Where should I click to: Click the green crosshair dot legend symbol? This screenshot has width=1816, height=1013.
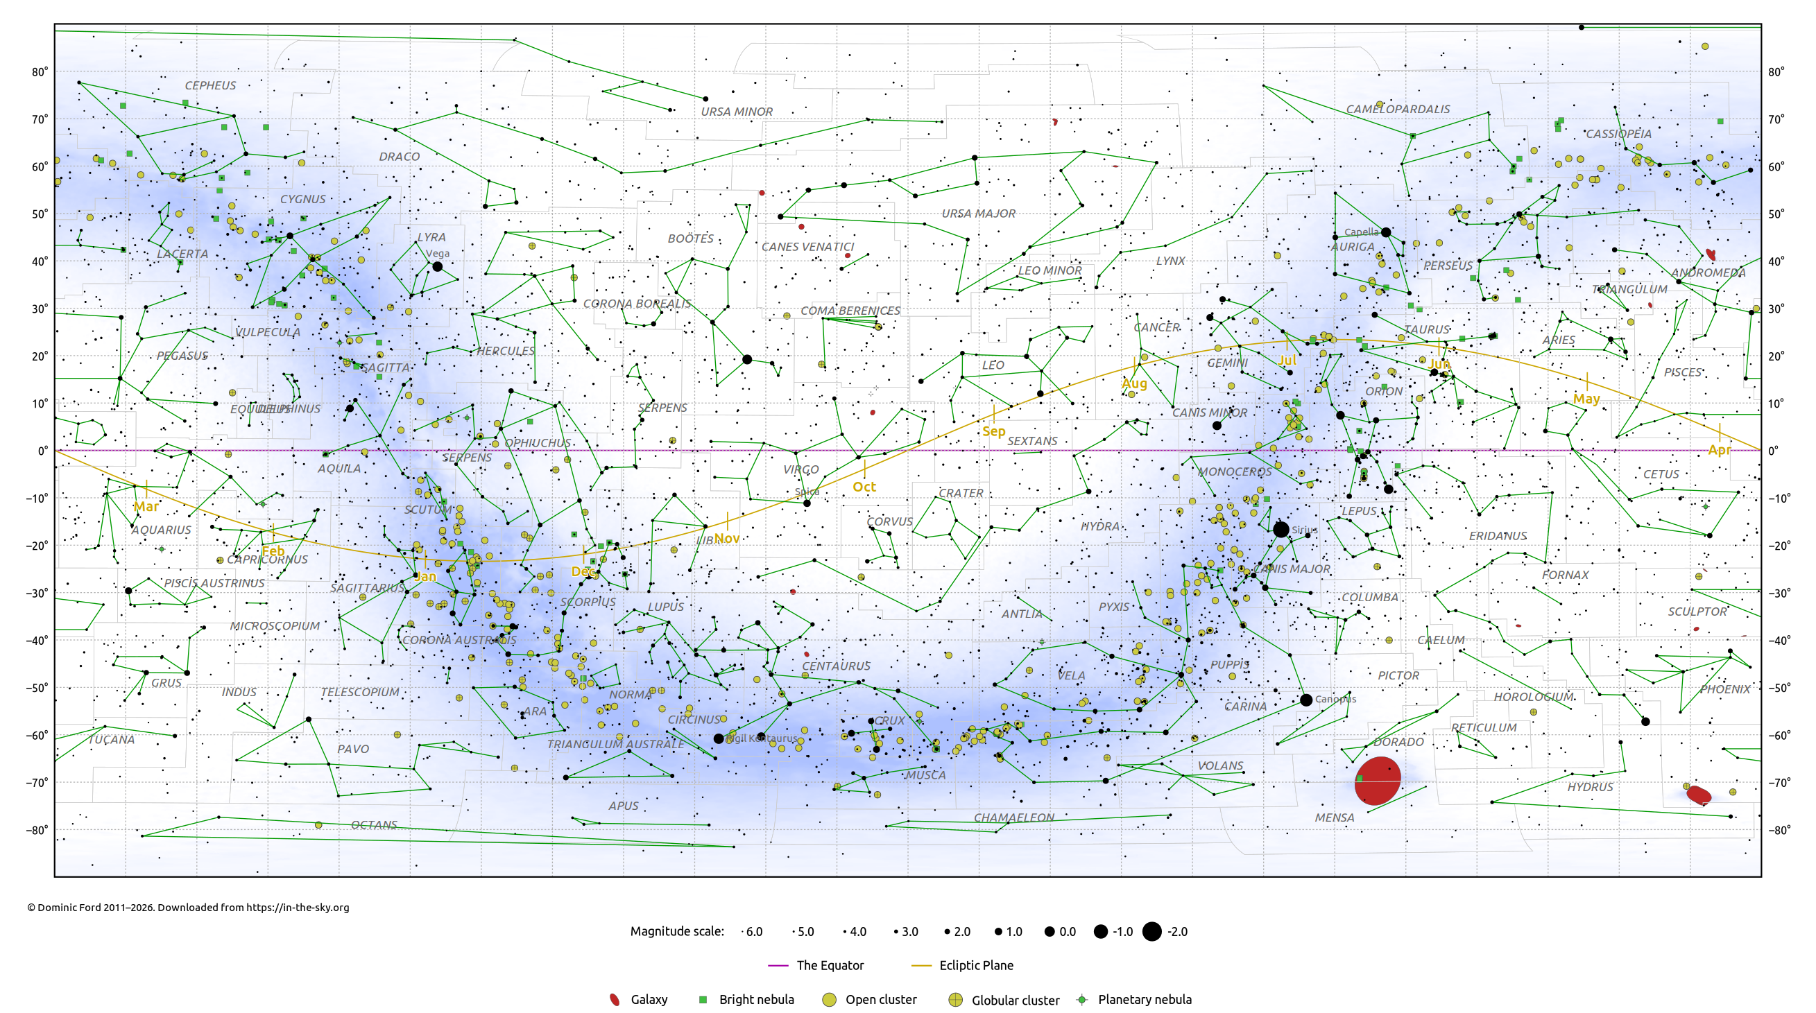[1081, 999]
